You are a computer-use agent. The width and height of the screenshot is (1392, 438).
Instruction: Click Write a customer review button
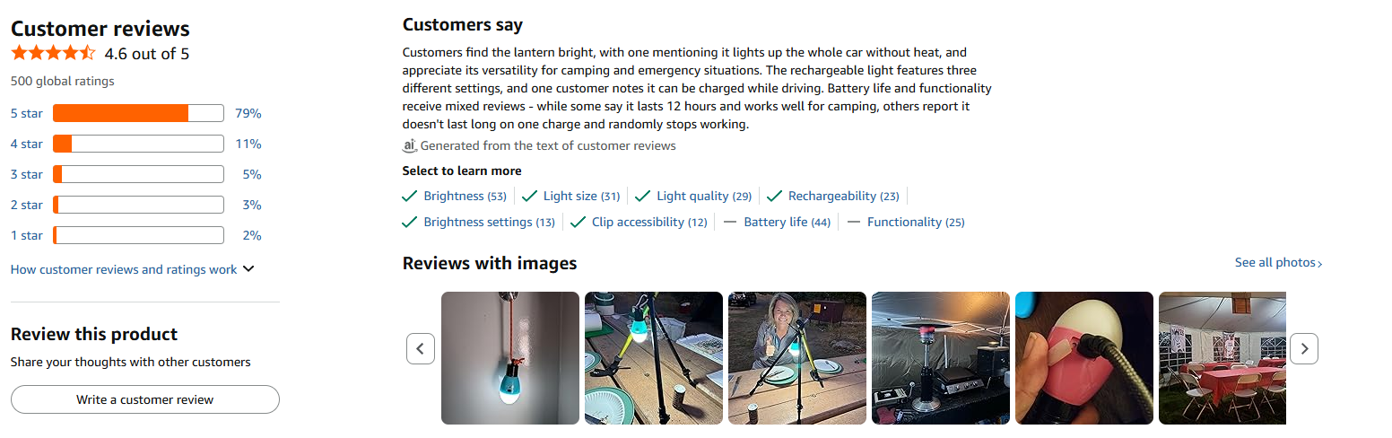pos(145,399)
